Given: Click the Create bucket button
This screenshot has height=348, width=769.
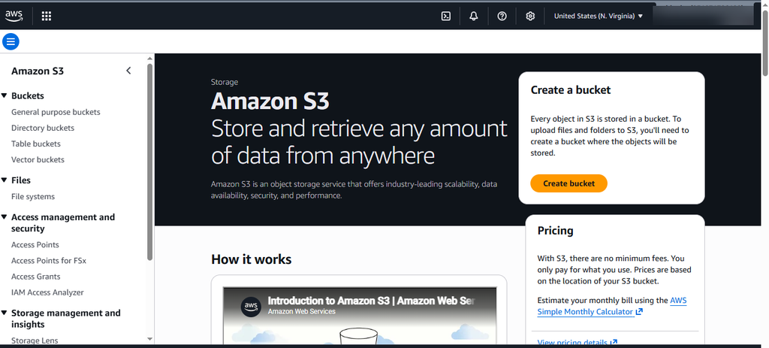Looking at the screenshot, I should [569, 183].
